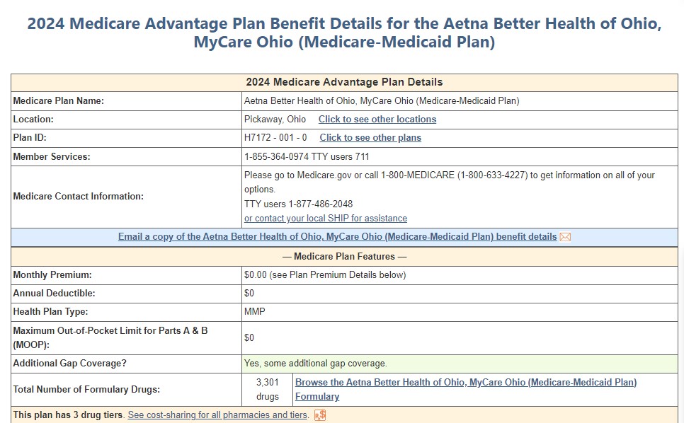Click the email envelope icon beside the benefit details link

pos(565,236)
